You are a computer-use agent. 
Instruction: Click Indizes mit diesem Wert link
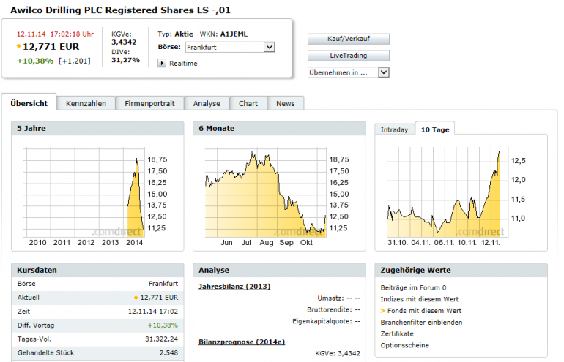tap(420, 299)
